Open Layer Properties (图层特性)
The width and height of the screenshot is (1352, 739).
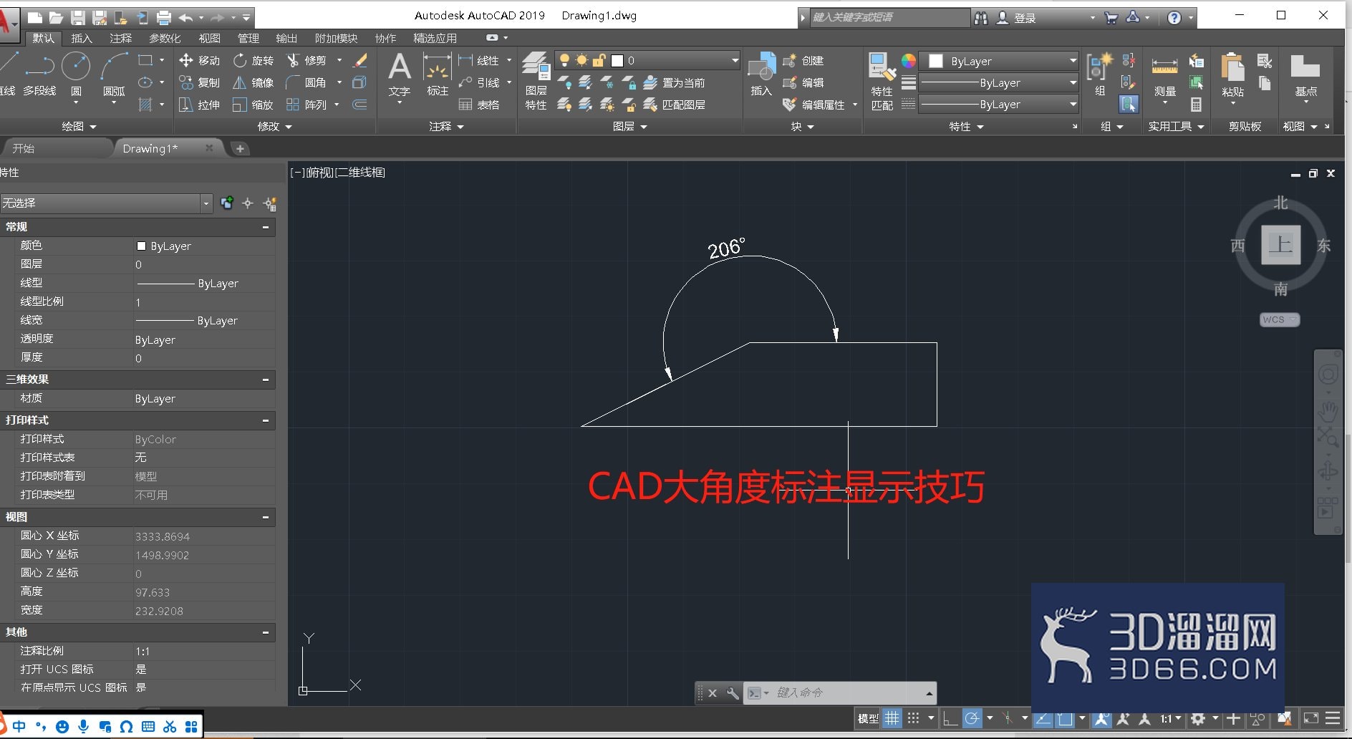[x=536, y=82]
